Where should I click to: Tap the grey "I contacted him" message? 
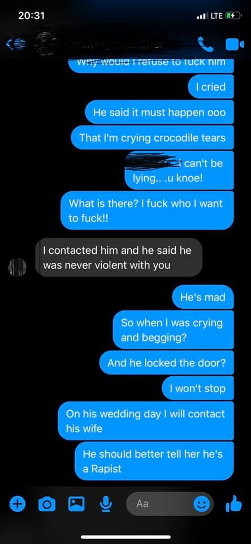(119, 257)
